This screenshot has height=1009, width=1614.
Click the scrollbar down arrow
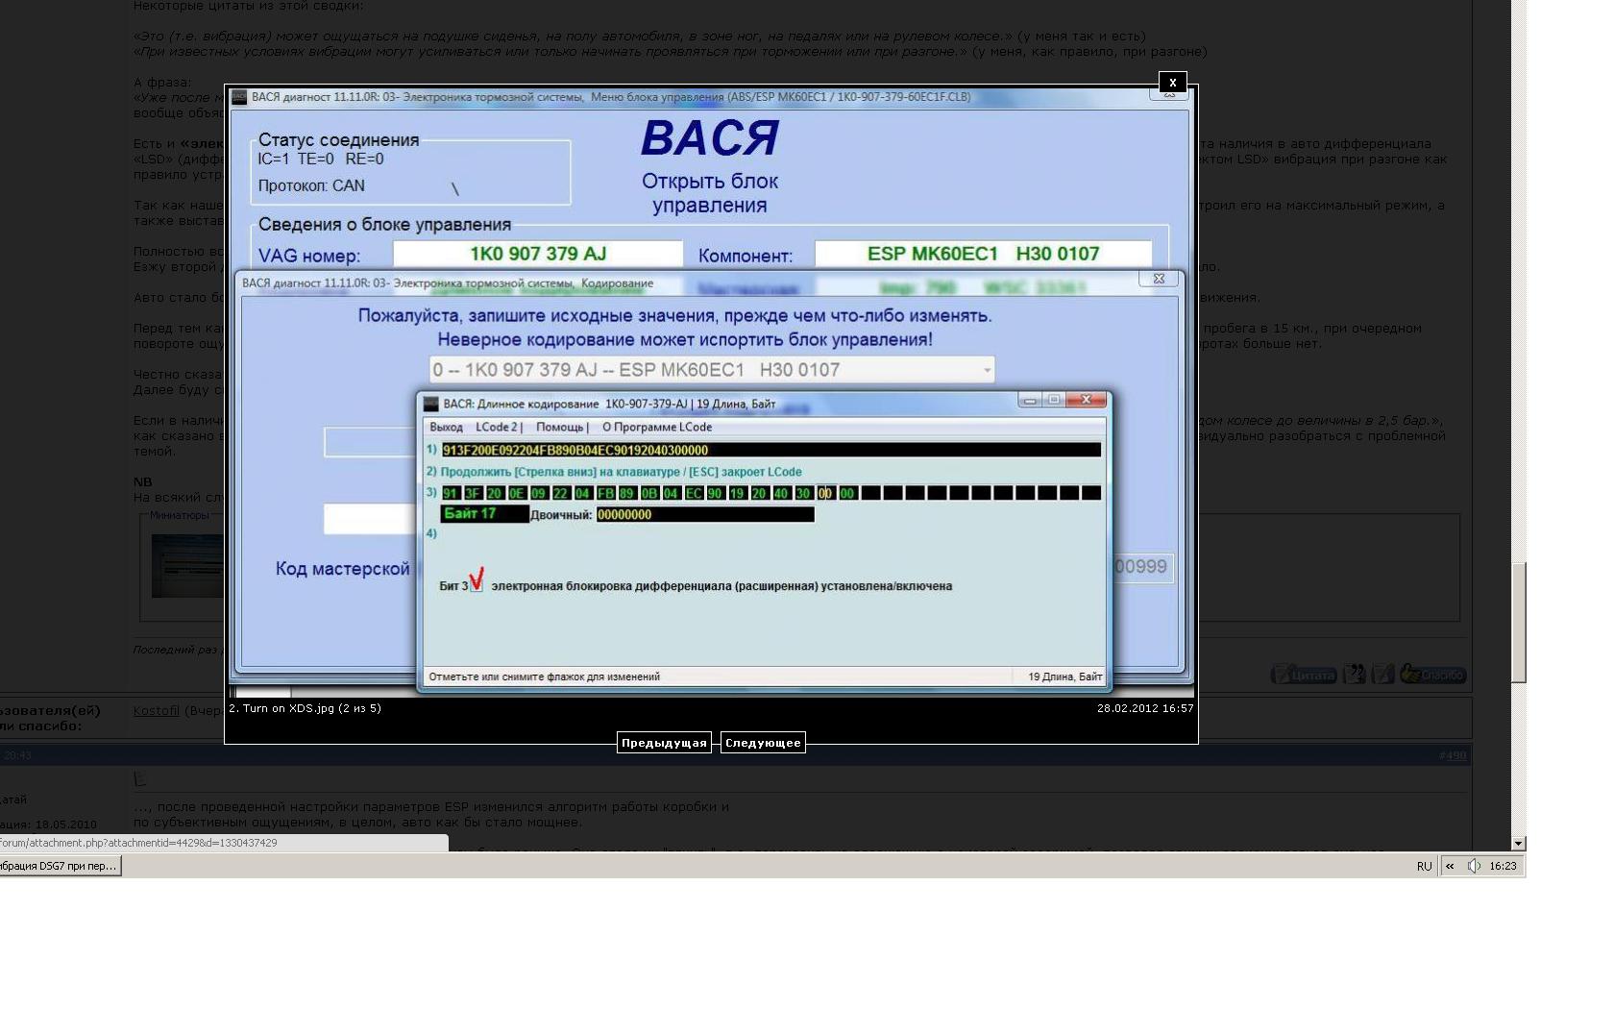pos(1519,844)
